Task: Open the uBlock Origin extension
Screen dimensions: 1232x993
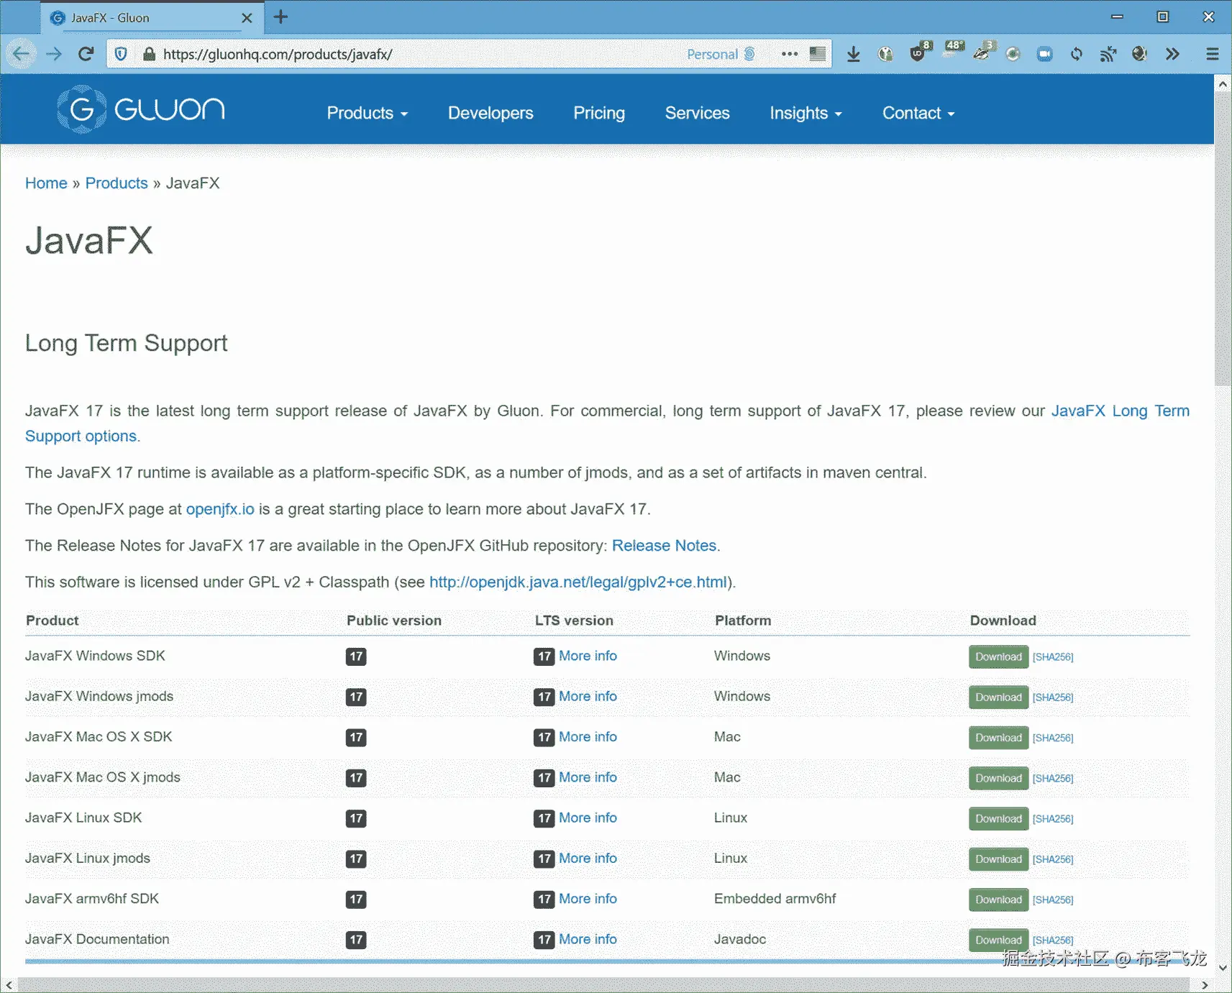Action: pos(918,52)
